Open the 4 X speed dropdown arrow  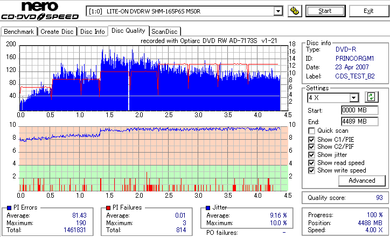[x=354, y=97]
